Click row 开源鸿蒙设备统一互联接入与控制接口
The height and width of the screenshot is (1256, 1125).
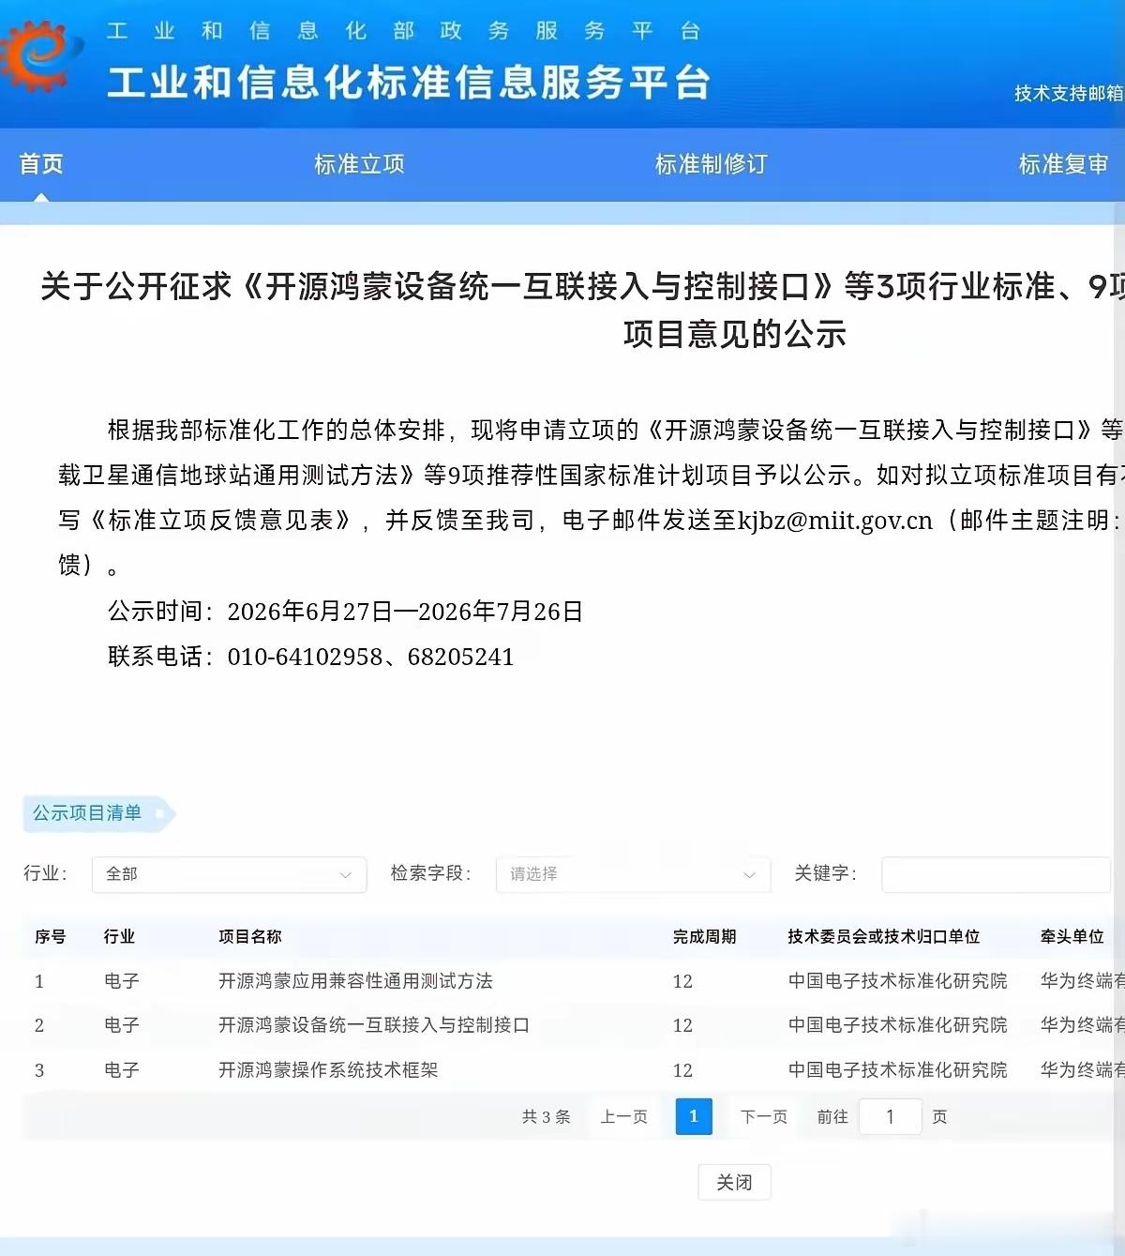tap(573, 1025)
